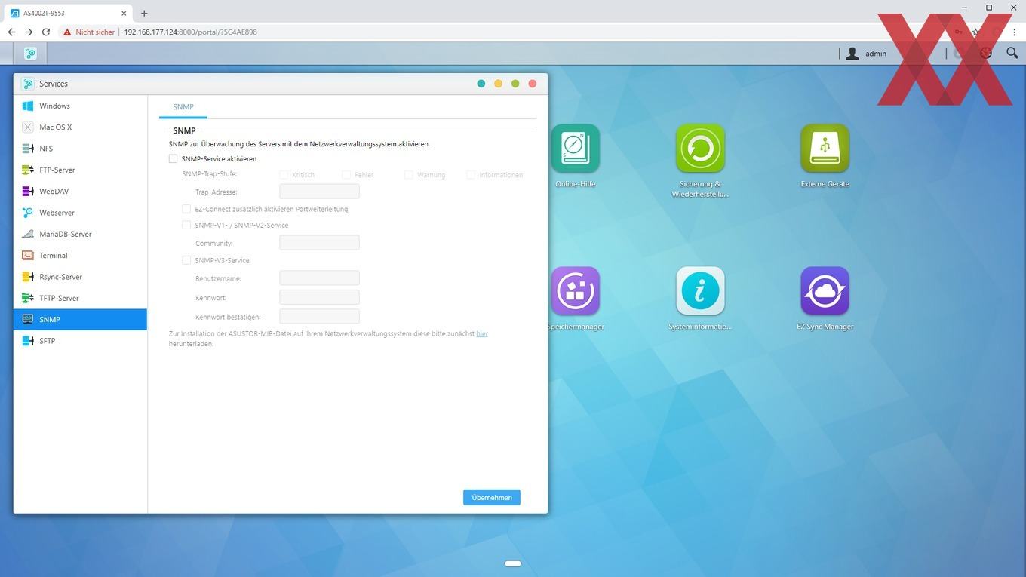Go back in browser history
1026x577 pixels.
[x=11, y=32]
